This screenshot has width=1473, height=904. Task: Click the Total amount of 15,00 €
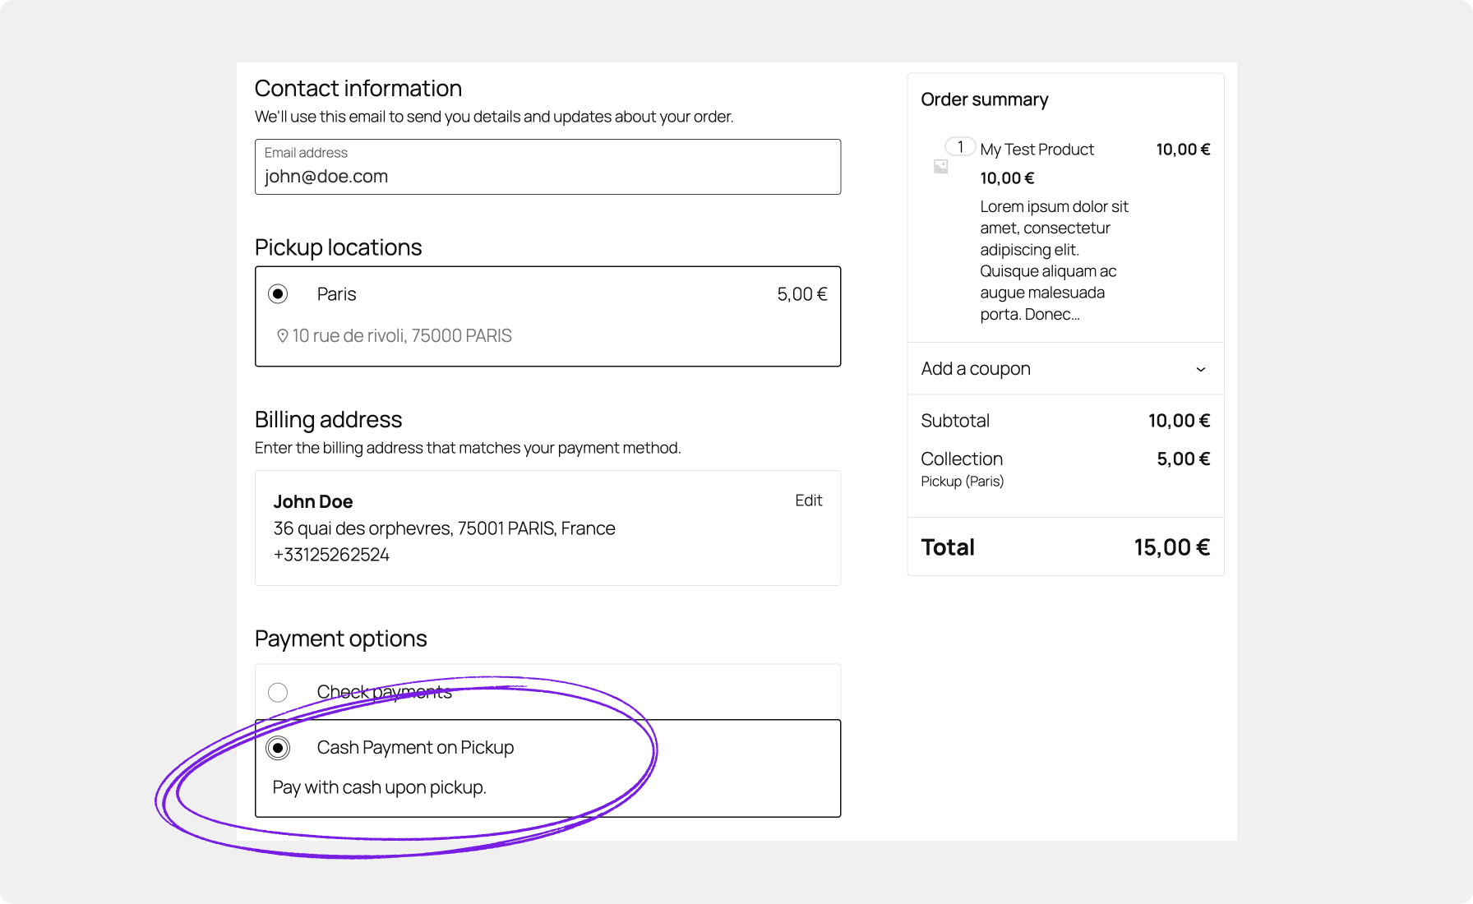1172,547
